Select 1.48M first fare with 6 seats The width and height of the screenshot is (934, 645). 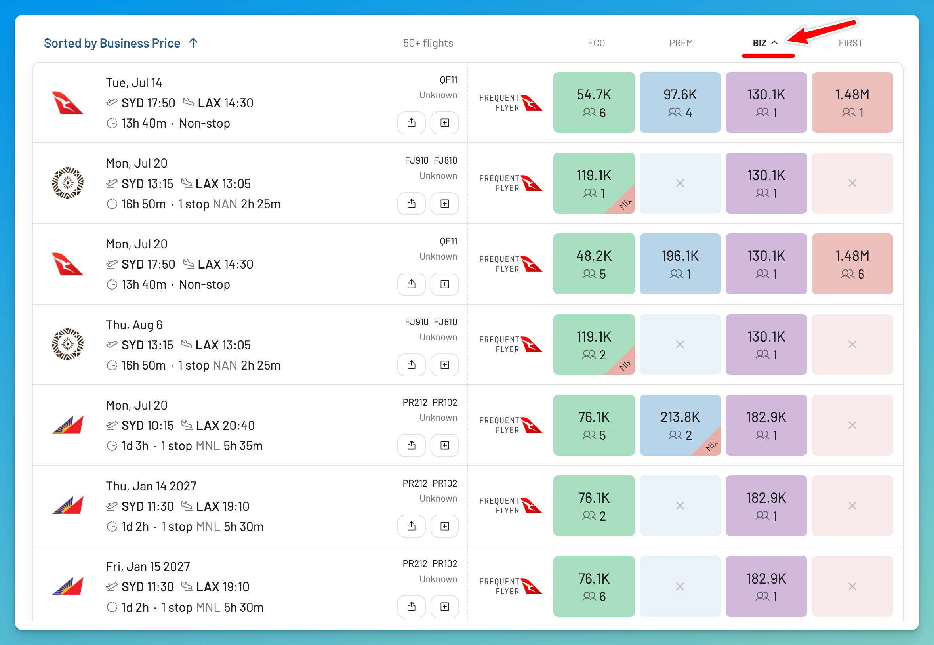(x=852, y=264)
